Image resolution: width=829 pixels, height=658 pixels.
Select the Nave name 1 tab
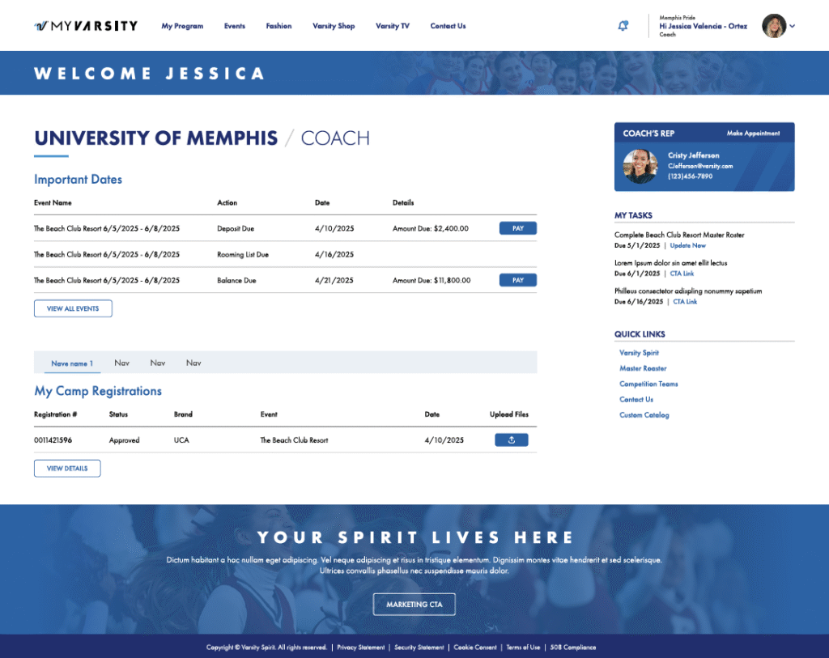coord(72,363)
